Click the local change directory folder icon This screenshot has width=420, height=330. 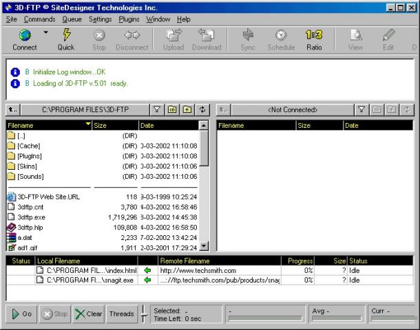pos(172,109)
